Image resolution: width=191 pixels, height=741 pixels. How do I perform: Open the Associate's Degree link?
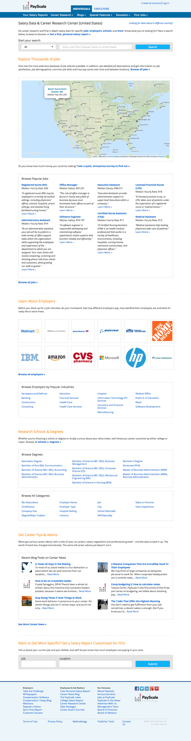[32, 461]
